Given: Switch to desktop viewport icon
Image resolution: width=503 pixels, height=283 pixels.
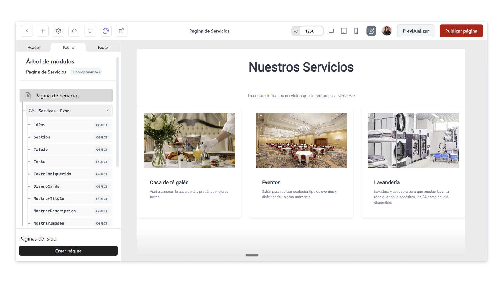Looking at the screenshot, I should point(331,31).
